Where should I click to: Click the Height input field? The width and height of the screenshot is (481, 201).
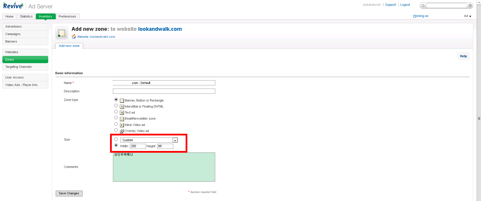tap(165, 146)
